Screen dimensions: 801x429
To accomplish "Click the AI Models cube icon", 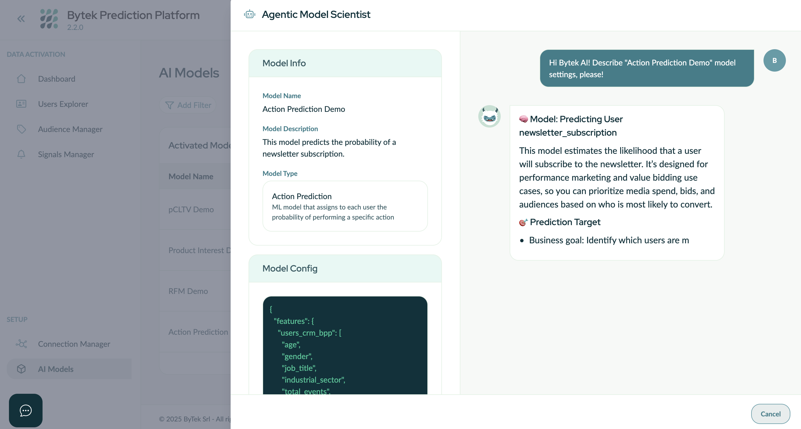I will [x=21, y=369].
